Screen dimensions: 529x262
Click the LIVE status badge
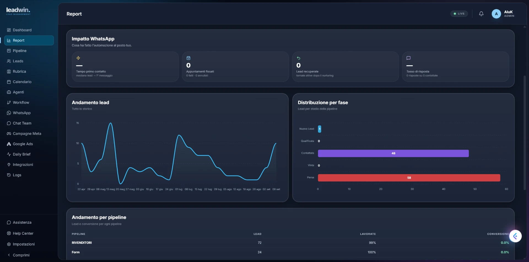pos(459,13)
